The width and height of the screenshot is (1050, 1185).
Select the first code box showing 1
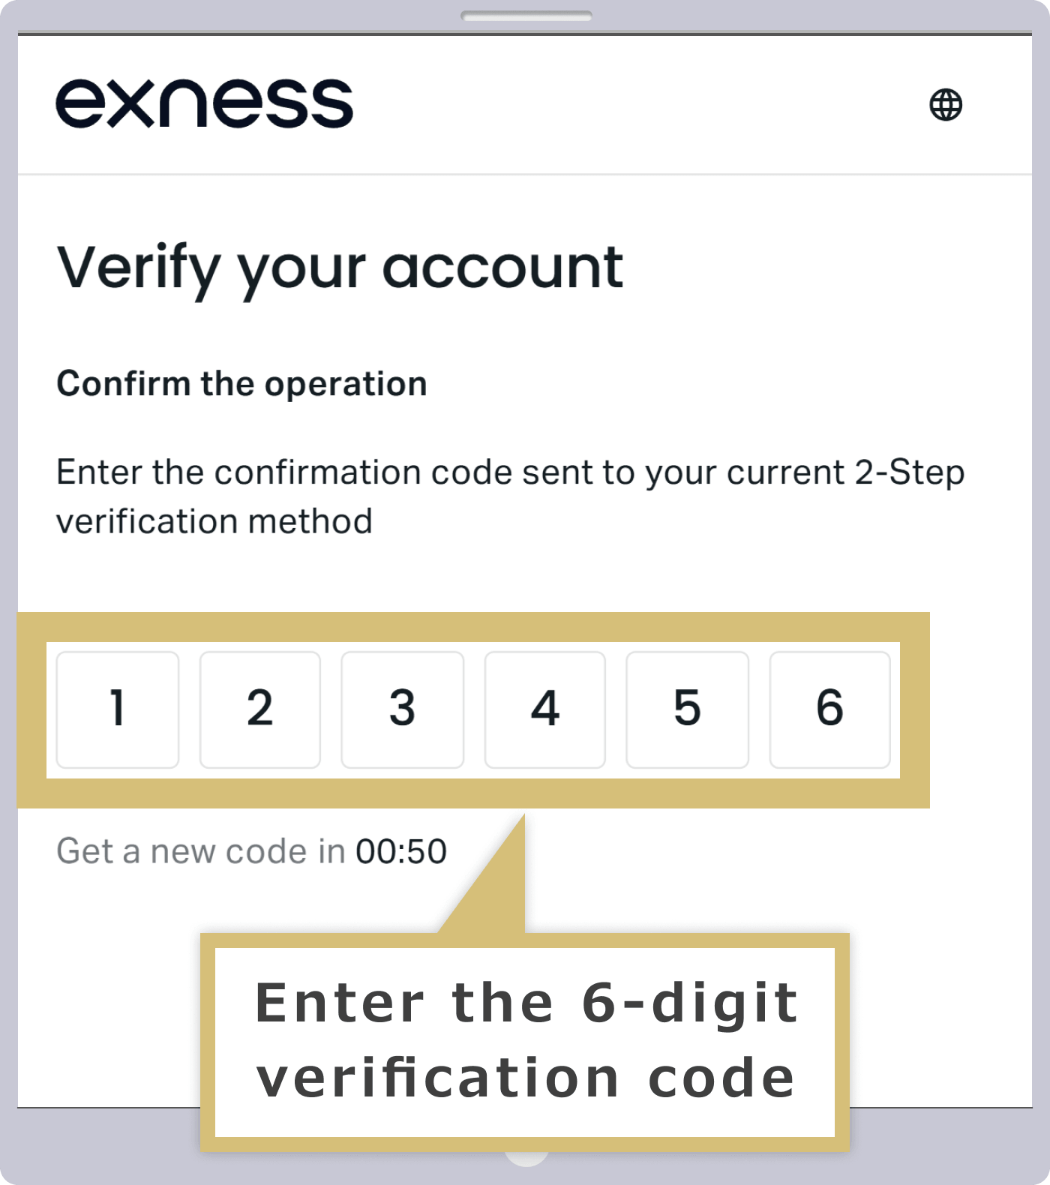118,709
